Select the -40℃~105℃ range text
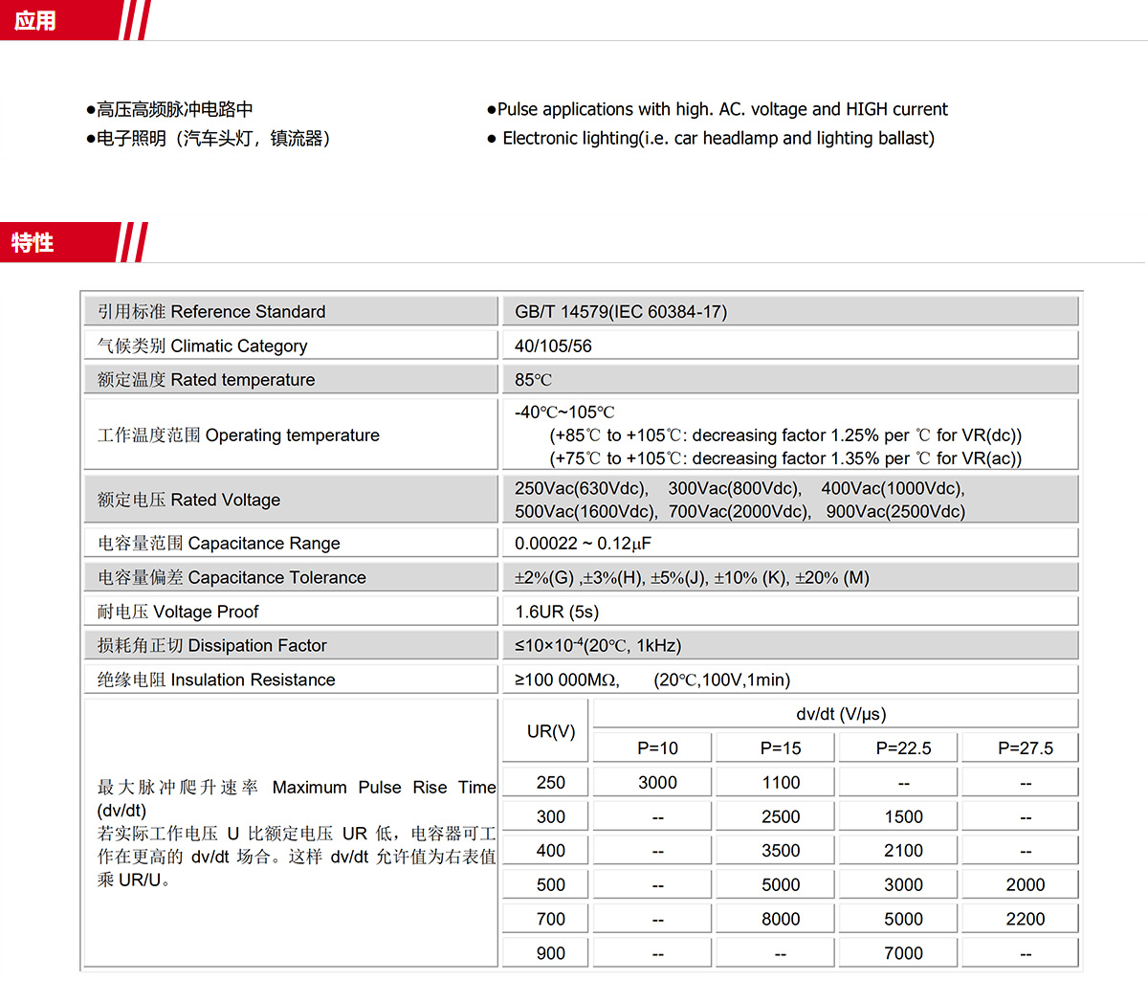This screenshot has height=981, width=1148. 564,412
